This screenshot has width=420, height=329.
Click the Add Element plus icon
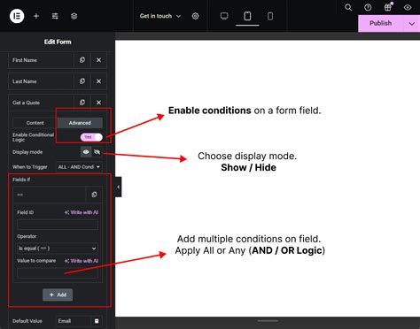click(x=36, y=16)
